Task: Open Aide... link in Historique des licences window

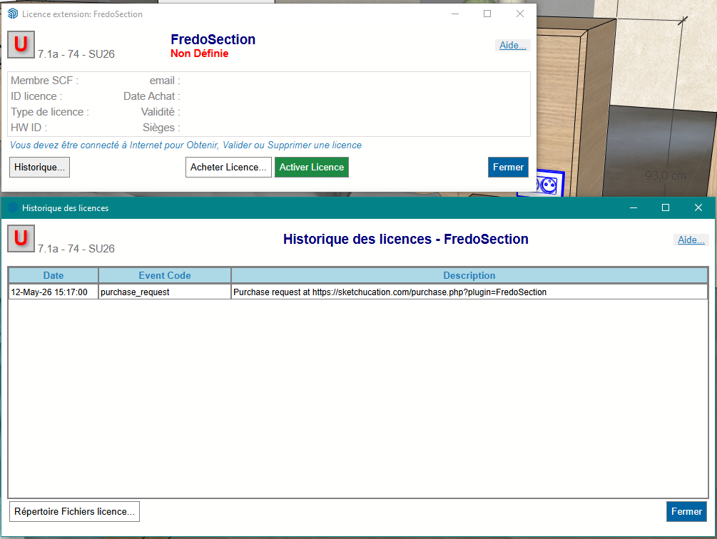Action: [691, 240]
